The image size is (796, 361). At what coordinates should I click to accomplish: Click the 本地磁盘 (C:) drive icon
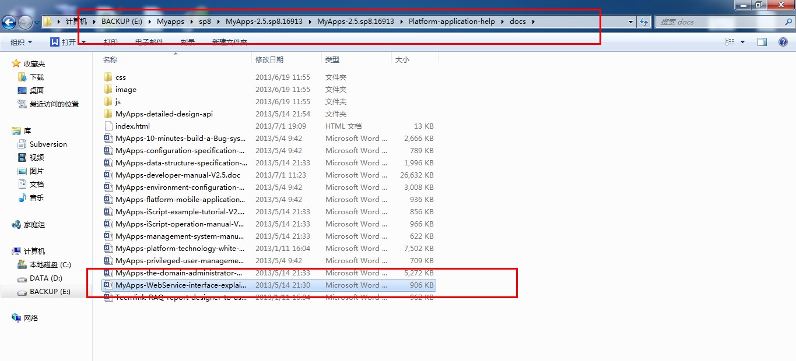click(23, 264)
